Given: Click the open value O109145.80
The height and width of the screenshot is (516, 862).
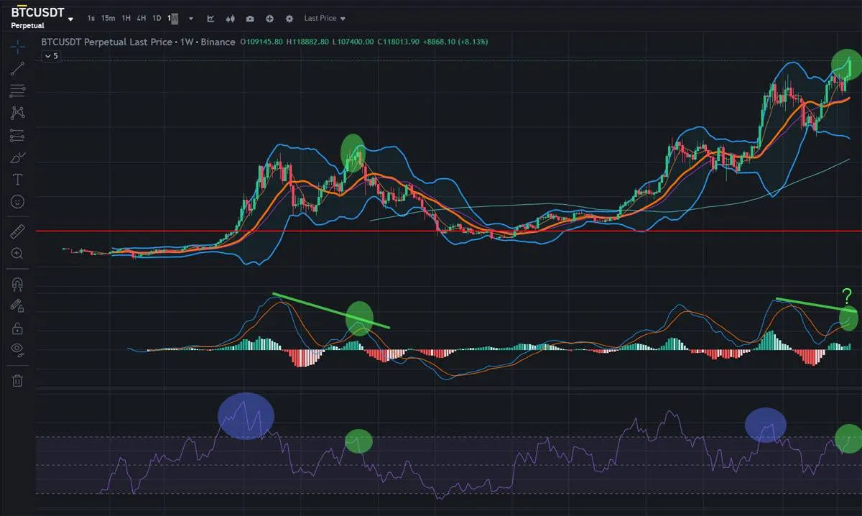Looking at the screenshot, I should 261,42.
